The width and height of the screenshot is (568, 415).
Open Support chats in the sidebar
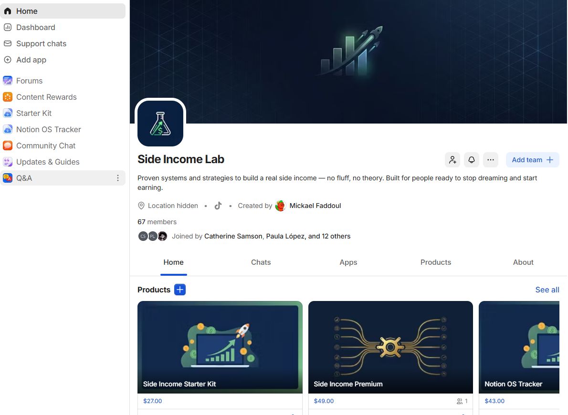[x=63, y=43]
